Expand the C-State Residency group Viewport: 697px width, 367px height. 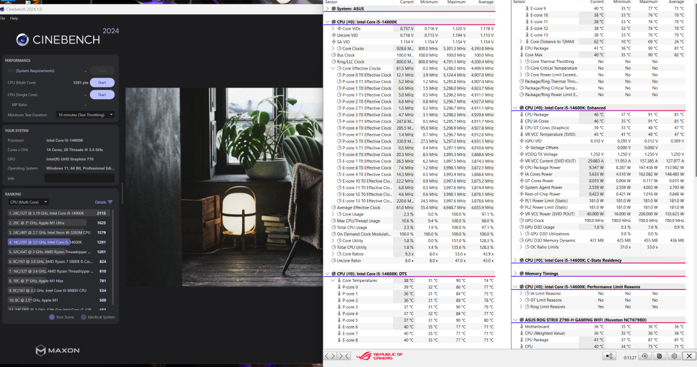point(515,260)
